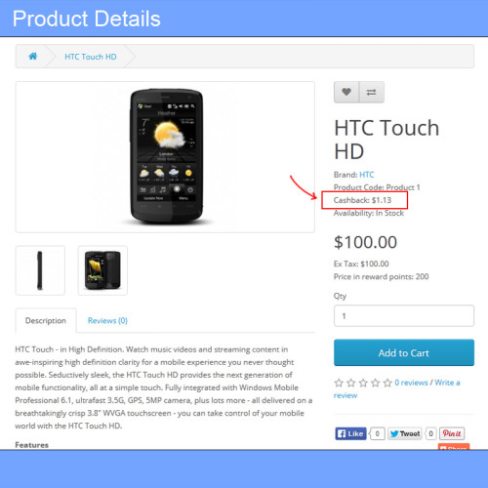
Task: Click the compare product arrows icon
Action: click(x=372, y=92)
